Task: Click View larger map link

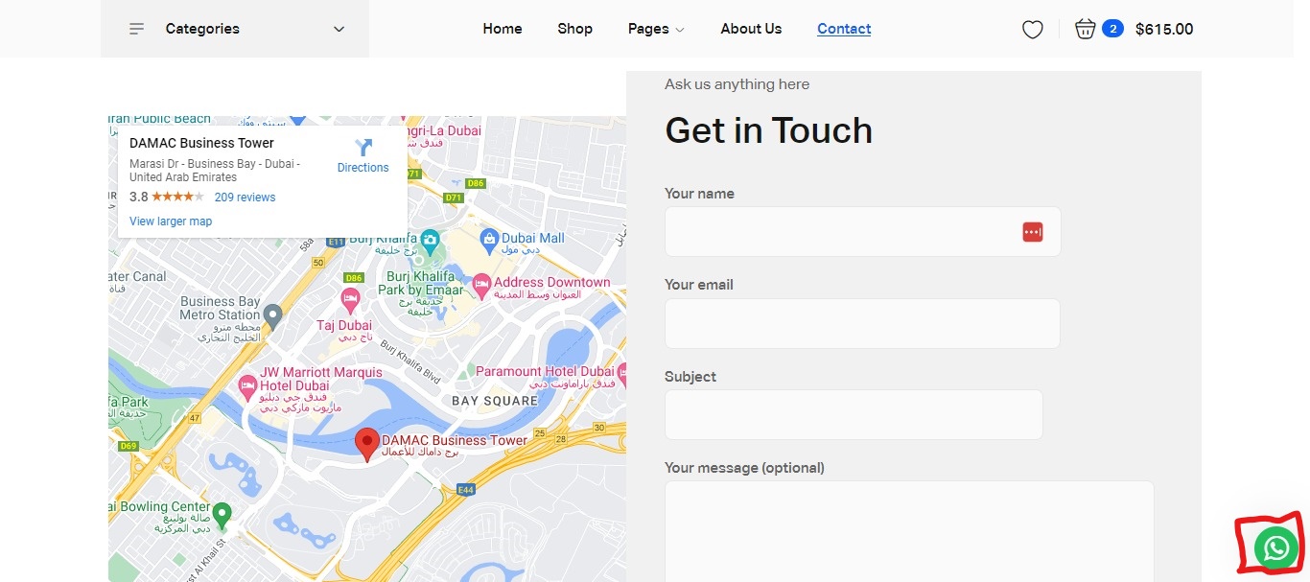Action: click(x=171, y=221)
